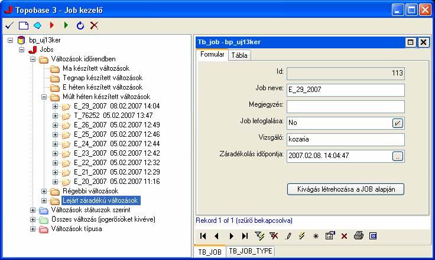Click the bp_uj13ker database icon
This screenshot has height=260, width=435.
[x=21, y=40]
